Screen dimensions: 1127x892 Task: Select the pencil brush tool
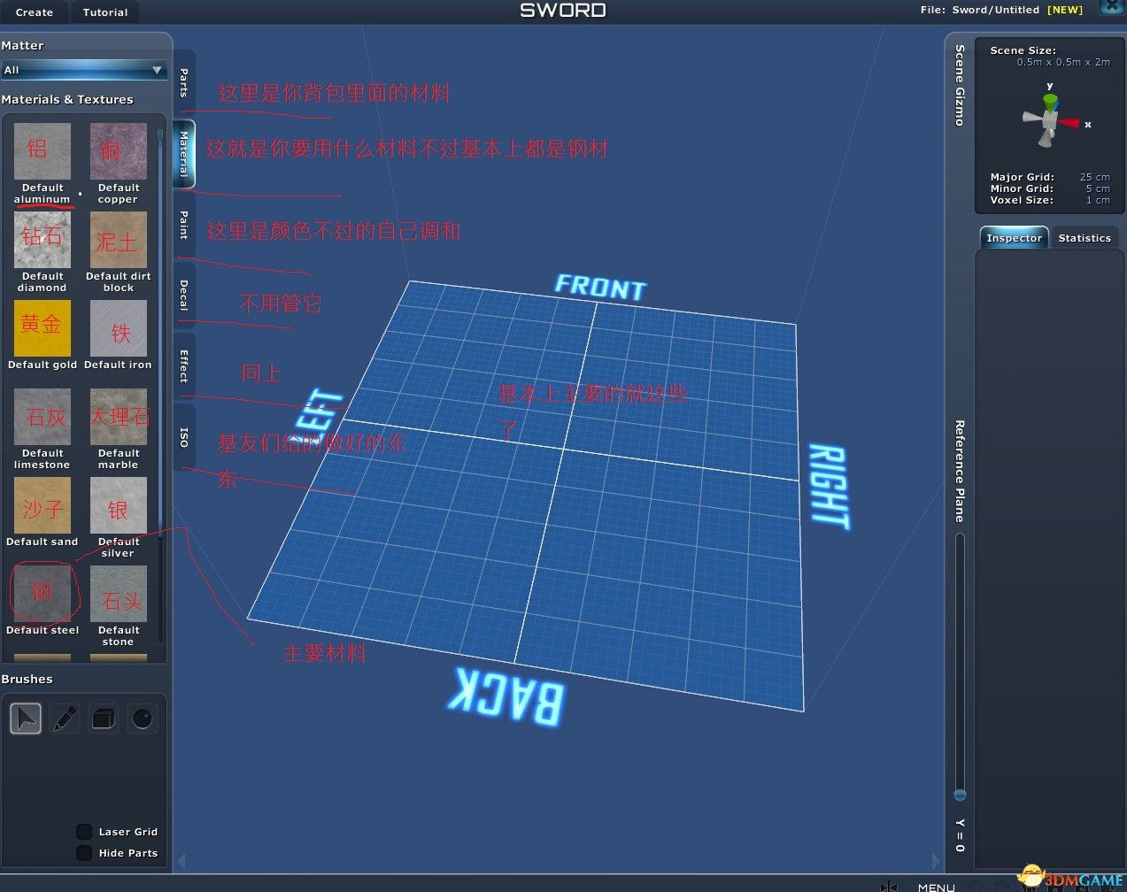[x=65, y=718]
